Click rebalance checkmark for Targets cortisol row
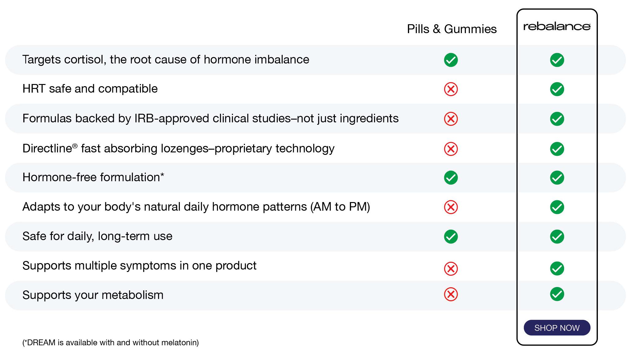The width and height of the screenshot is (631, 356). 557,60
